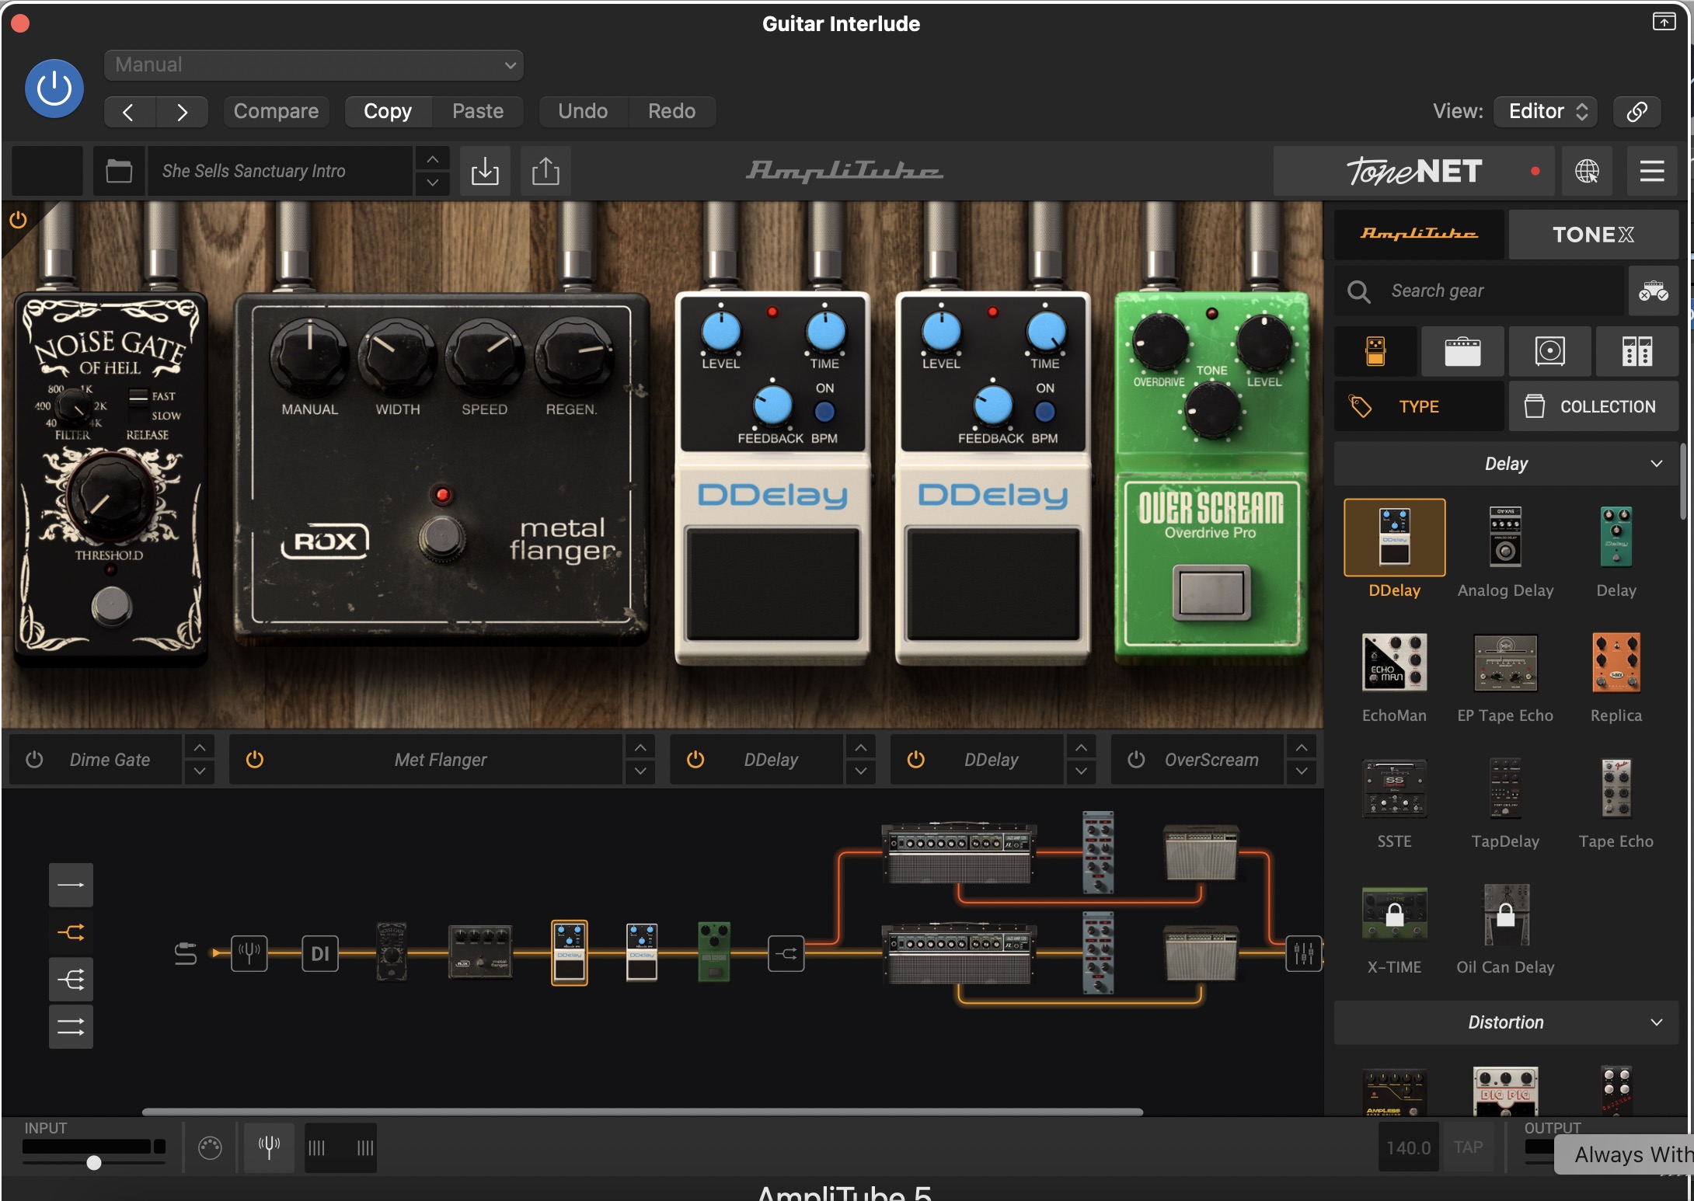Click the Redo button
Viewport: 1694px width, 1201px height.
pos(672,112)
